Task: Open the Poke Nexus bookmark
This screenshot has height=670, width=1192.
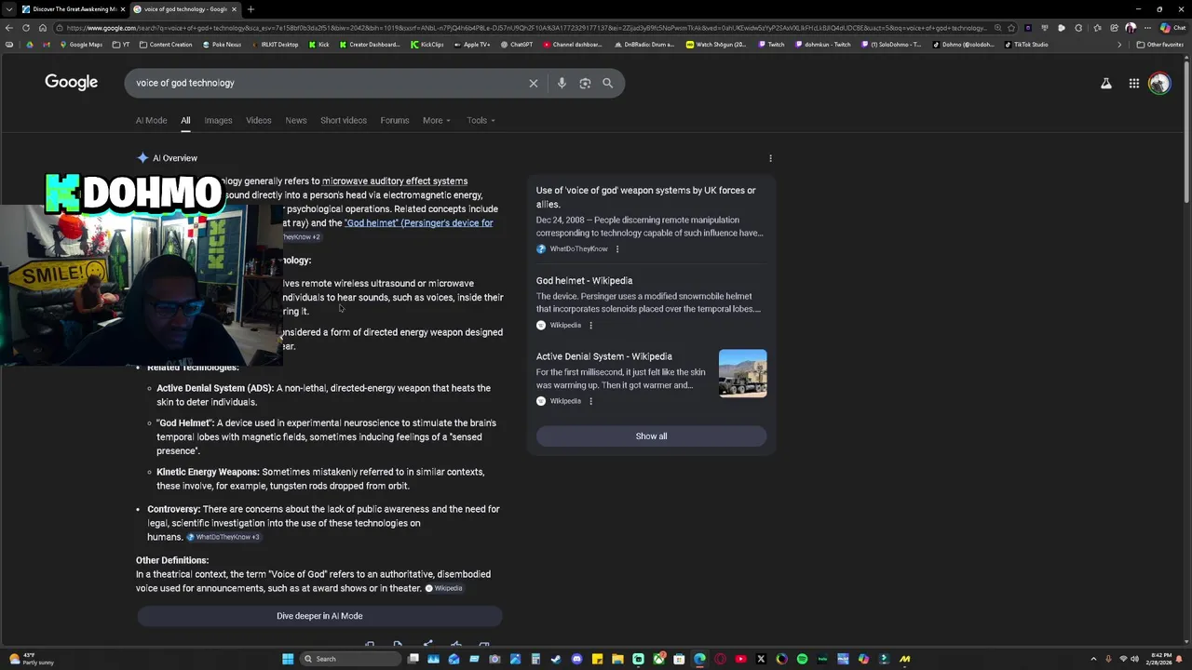Action: click(222, 45)
